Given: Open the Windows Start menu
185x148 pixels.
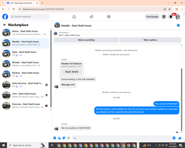Looking at the screenshot, I should (x=3, y=145).
